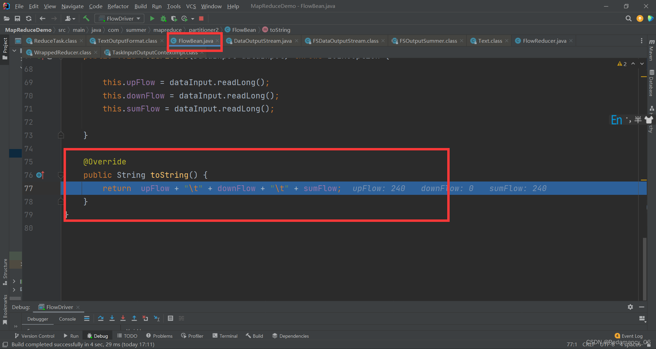
Task: Open the File menu
Action: pos(19,6)
